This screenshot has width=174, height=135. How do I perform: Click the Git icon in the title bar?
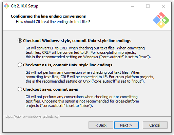point(6,6)
